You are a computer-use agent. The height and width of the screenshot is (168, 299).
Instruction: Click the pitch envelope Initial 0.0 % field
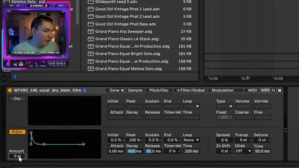pyautogui.click(x=116, y=140)
